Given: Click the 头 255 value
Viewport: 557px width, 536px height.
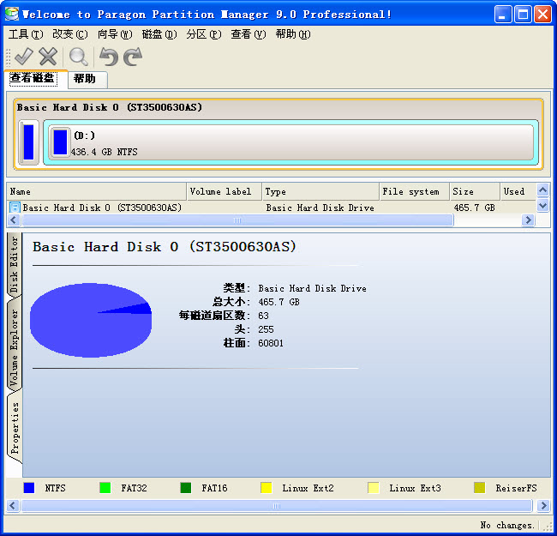Looking at the screenshot, I should point(266,329).
